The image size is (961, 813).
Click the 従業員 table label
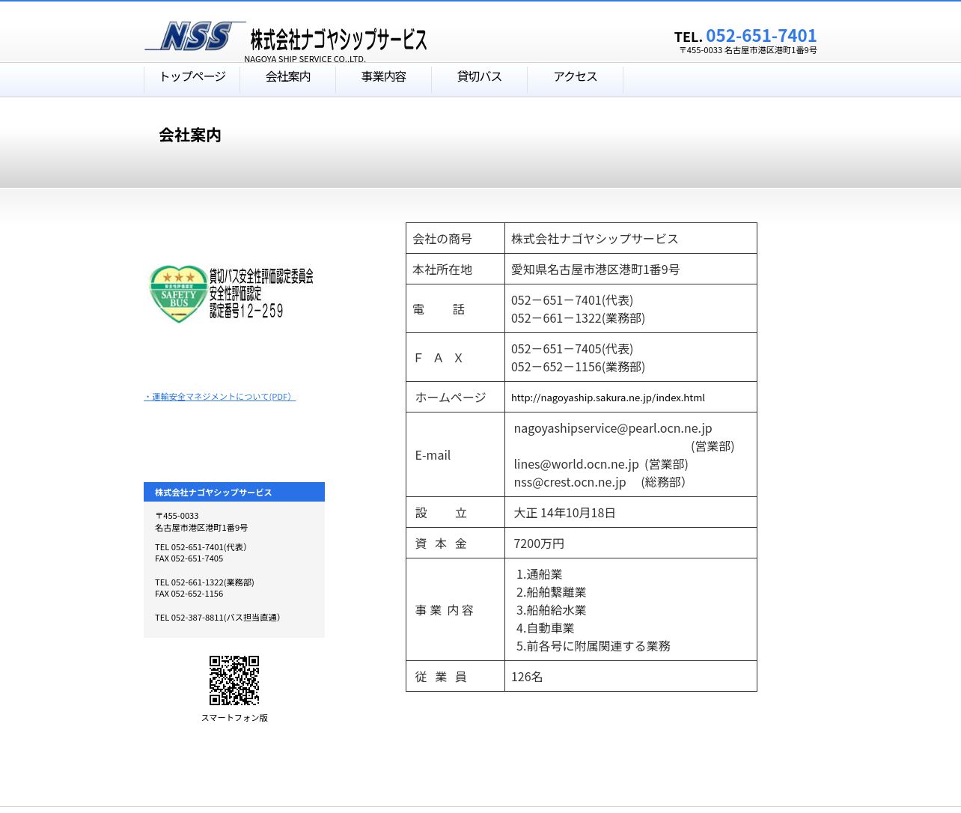(x=441, y=677)
